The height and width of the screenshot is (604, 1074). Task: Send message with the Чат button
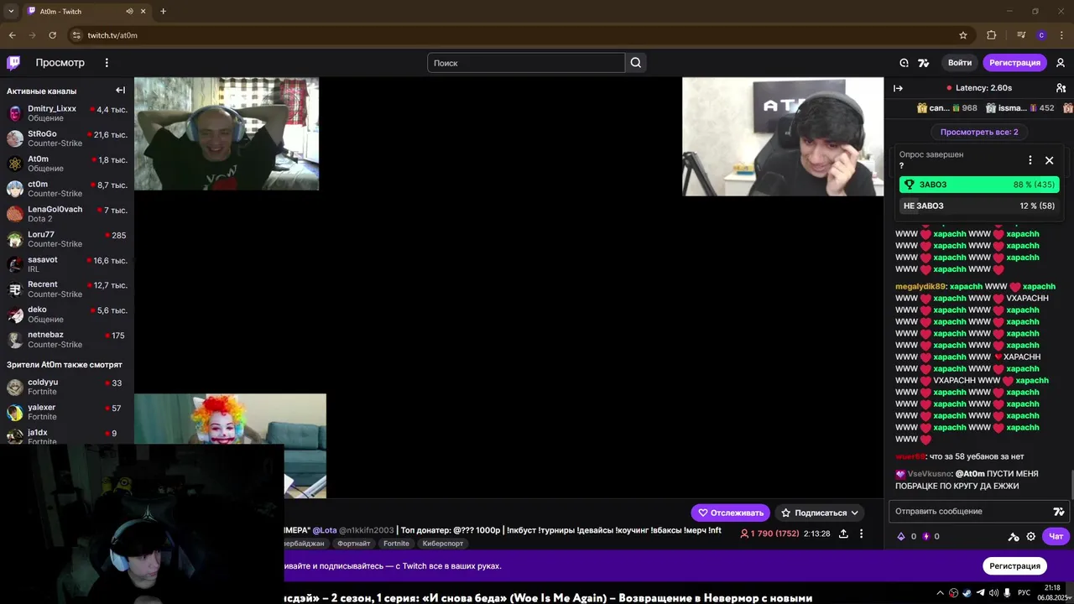point(1056,537)
